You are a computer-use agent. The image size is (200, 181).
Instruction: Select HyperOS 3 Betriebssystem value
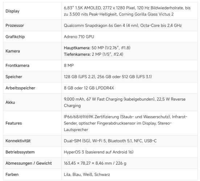(99, 152)
